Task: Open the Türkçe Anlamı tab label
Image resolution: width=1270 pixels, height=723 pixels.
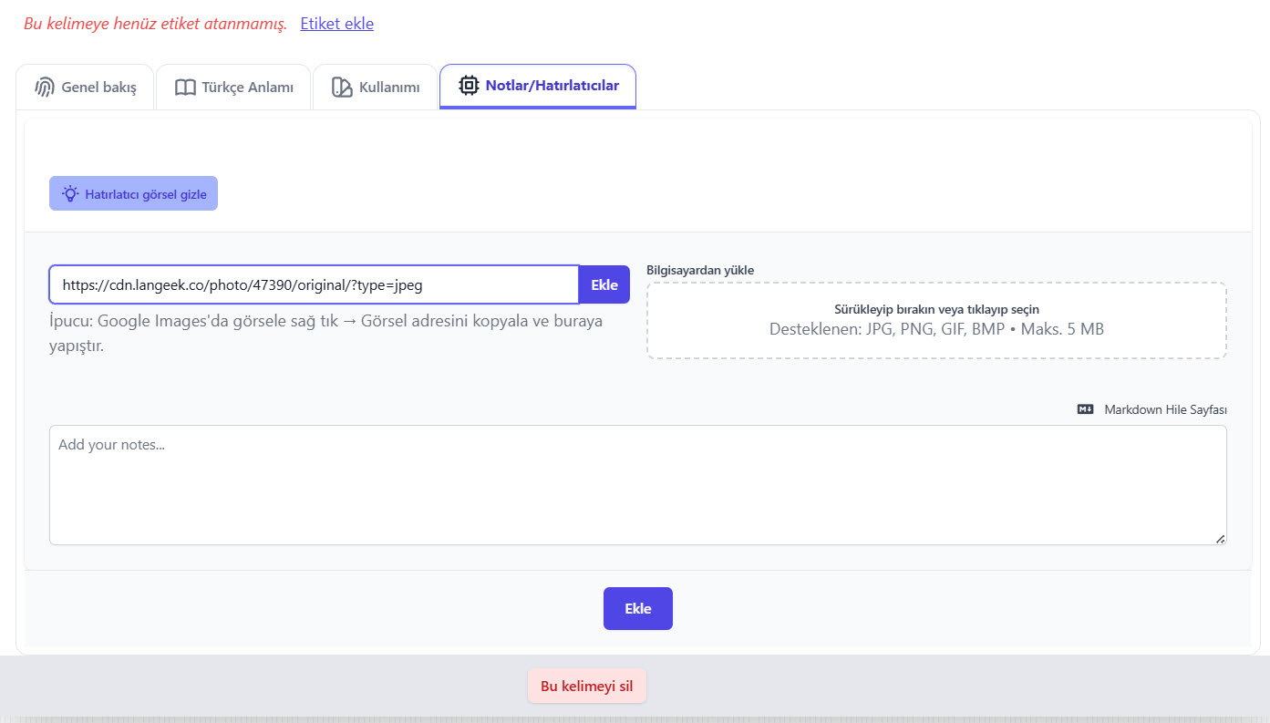Action: (x=247, y=88)
